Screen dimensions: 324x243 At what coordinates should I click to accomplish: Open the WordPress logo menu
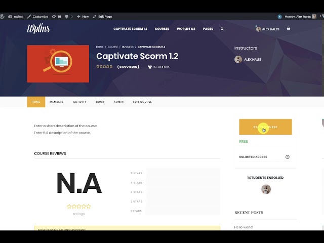point(2,17)
